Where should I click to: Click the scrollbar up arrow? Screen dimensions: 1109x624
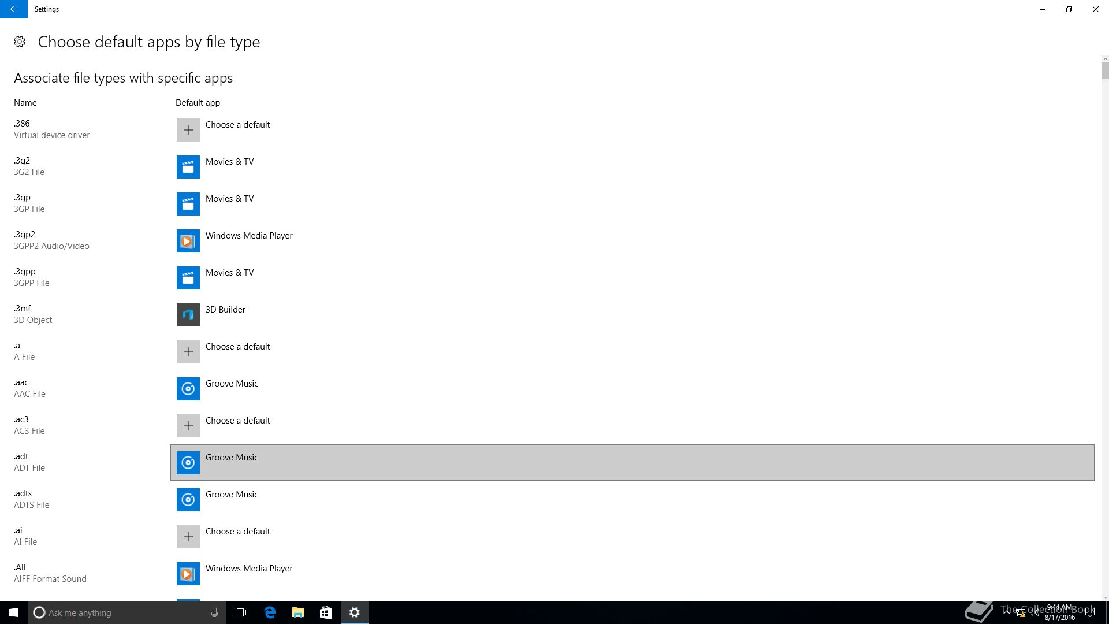pyautogui.click(x=1105, y=59)
